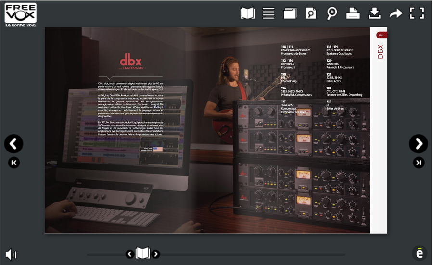Print the catalogue pages

353,13
